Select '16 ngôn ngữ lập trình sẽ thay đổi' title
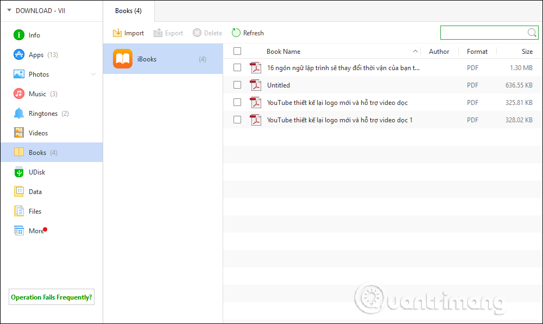This screenshot has width=543, height=324. pos(343,68)
